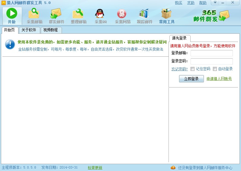The height and width of the screenshot is (171, 241).
Task: Open the 采集邮箱 collect mailbox tool
Action: pos(35,16)
